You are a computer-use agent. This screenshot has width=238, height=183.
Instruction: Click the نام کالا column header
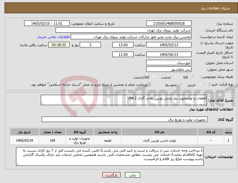tap(159, 132)
